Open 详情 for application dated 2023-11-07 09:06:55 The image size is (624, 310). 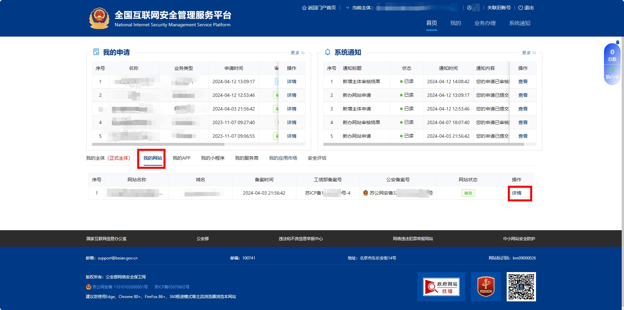click(x=292, y=136)
